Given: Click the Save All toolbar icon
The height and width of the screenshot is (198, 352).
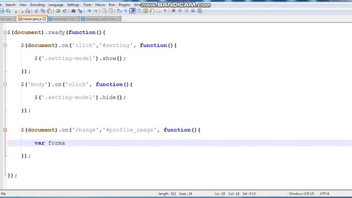Looking at the screenshot, I should click(x=8, y=11).
